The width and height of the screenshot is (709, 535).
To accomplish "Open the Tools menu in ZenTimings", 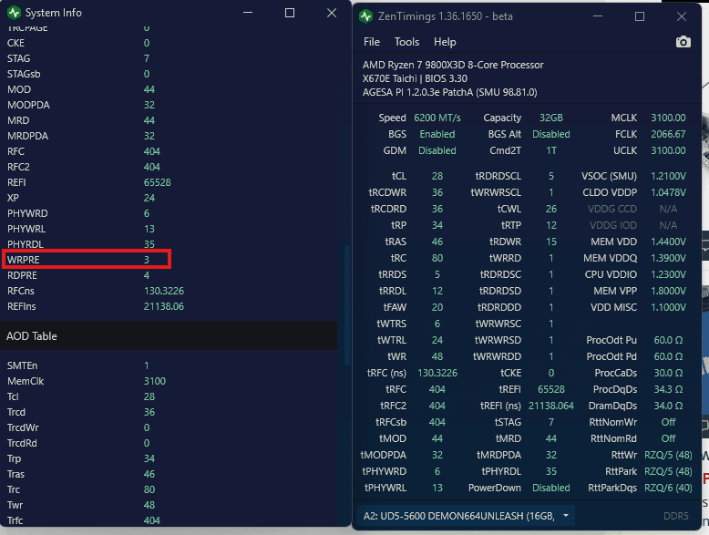I will point(406,42).
